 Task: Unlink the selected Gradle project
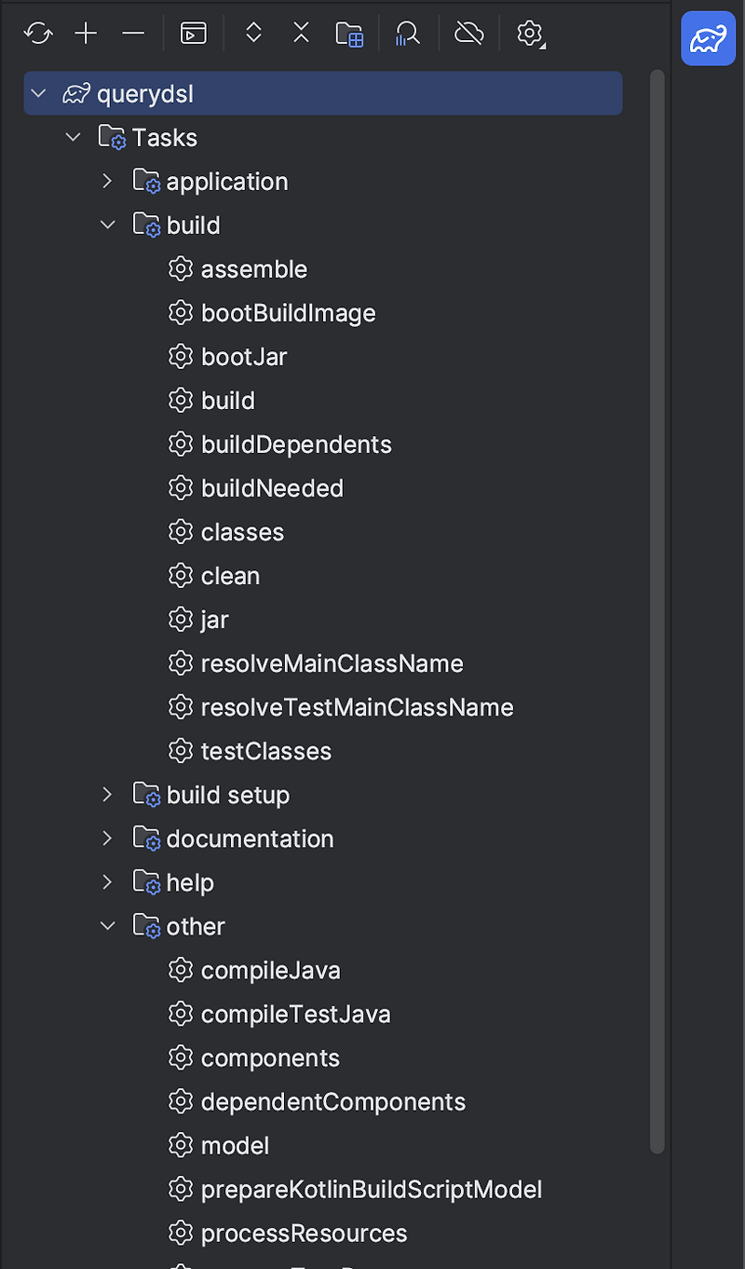click(133, 33)
